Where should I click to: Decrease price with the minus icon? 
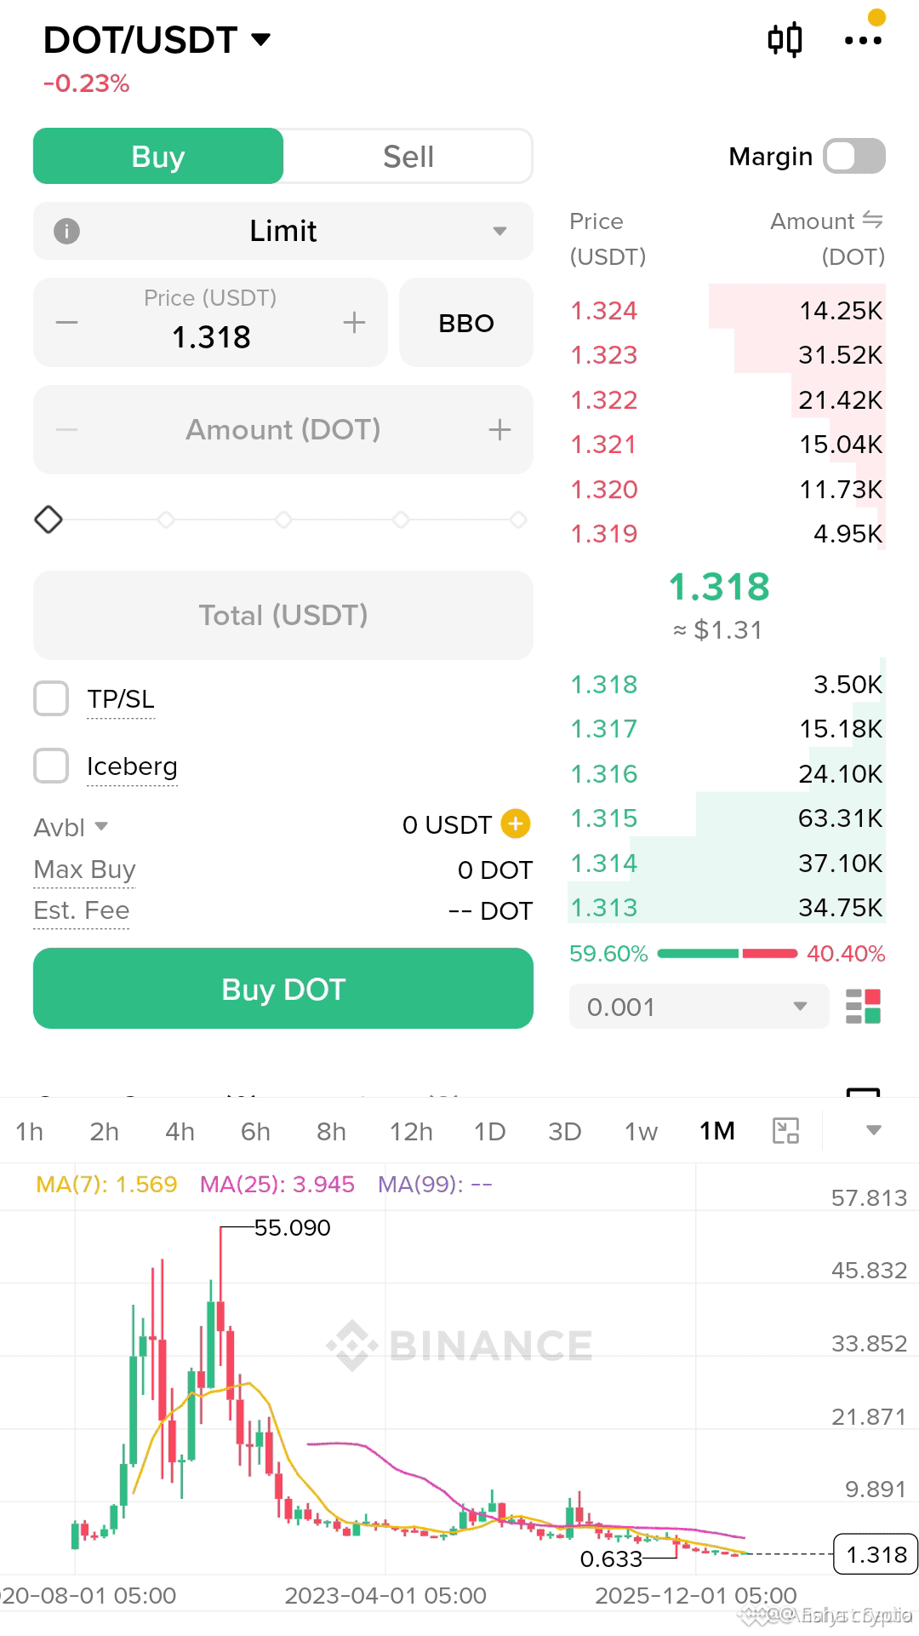tap(66, 323)
